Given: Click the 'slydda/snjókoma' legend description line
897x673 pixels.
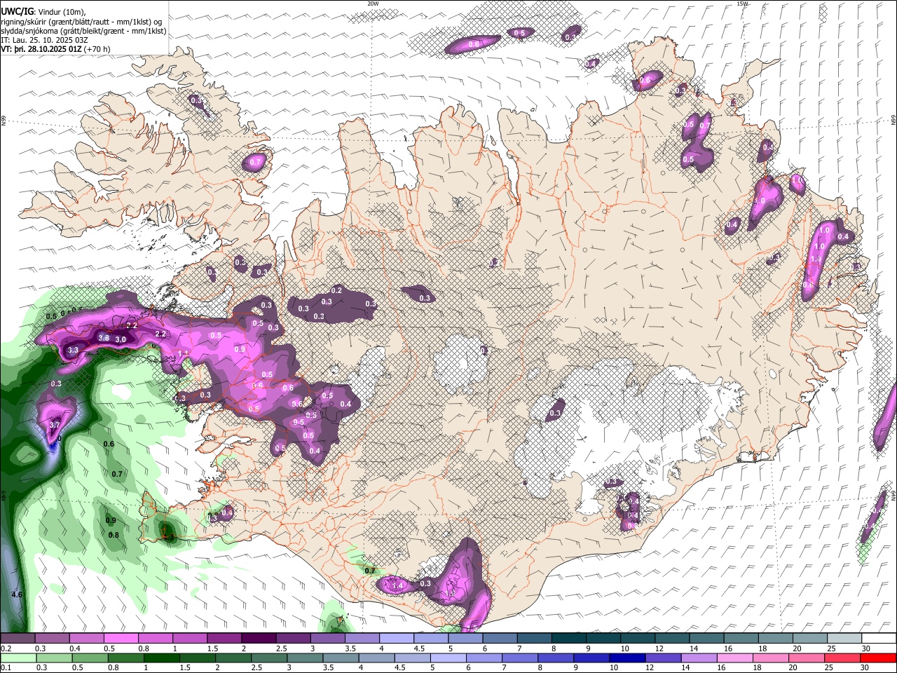Looking at the screenshot, I should coord(83,31).
